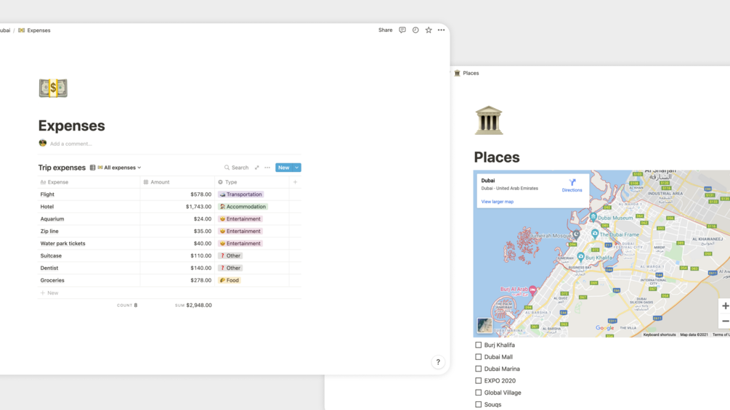Click the money emoji page icon

pyautogui.click(x=53, y=88)
